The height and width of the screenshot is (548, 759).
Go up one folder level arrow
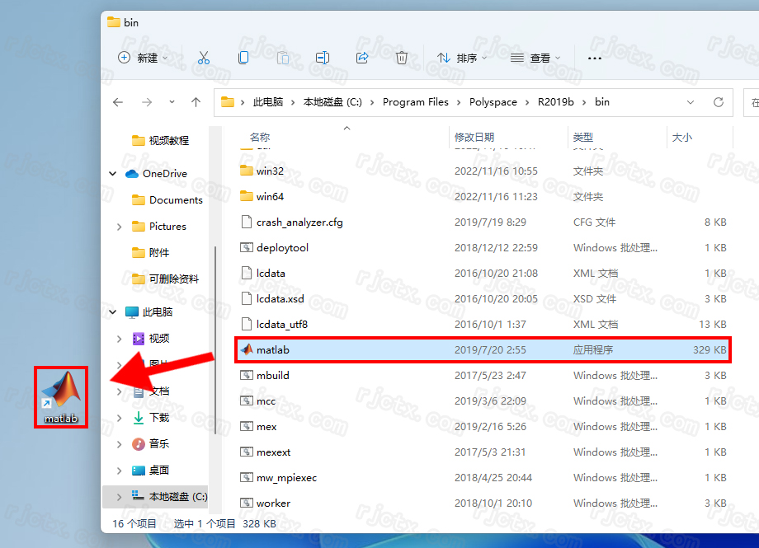point(196,102)
